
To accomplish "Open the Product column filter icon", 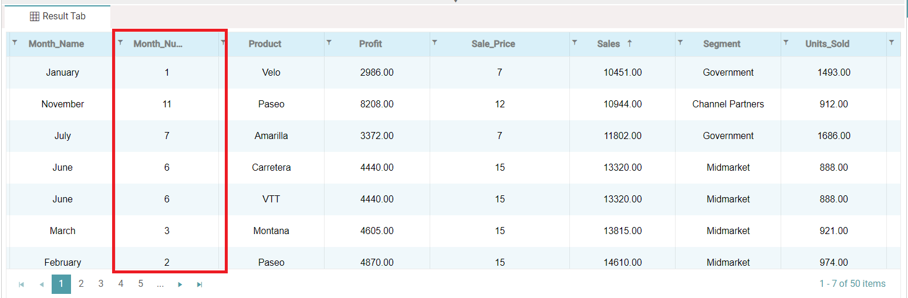I will tap(223, 42).
